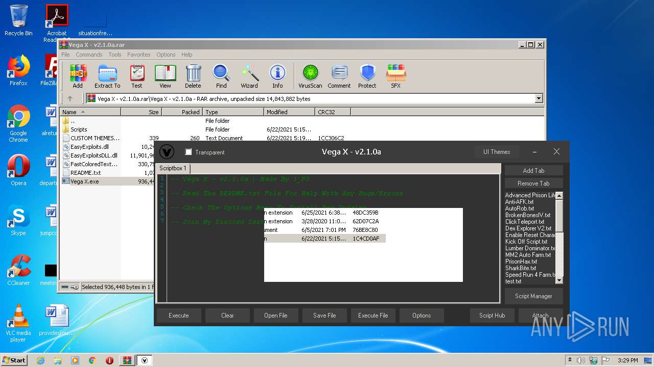
Task: Open Acrobat Reader desktop shortcut
Action: click(x=57, y=23)
